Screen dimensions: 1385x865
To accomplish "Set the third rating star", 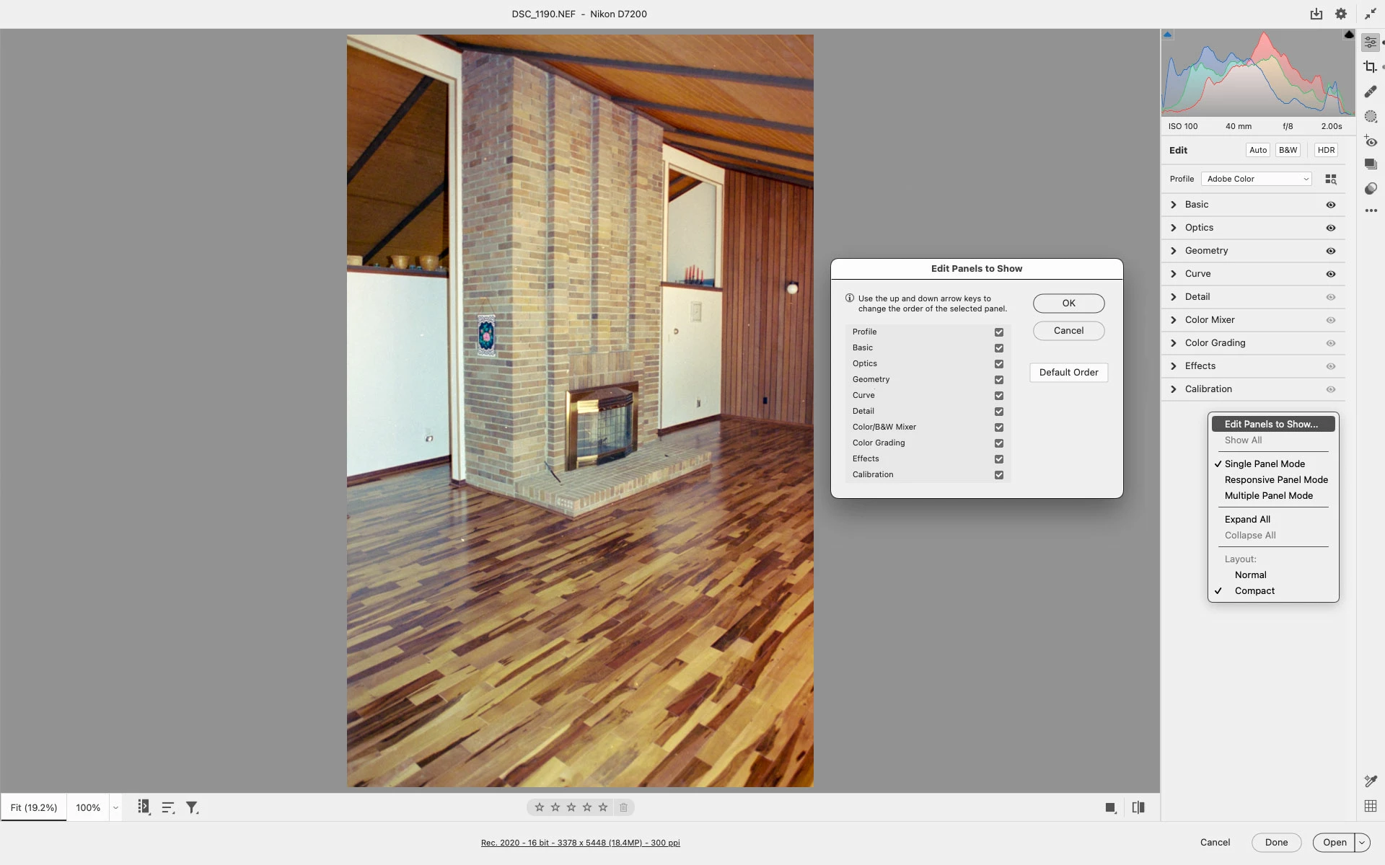I will (571, 807).
